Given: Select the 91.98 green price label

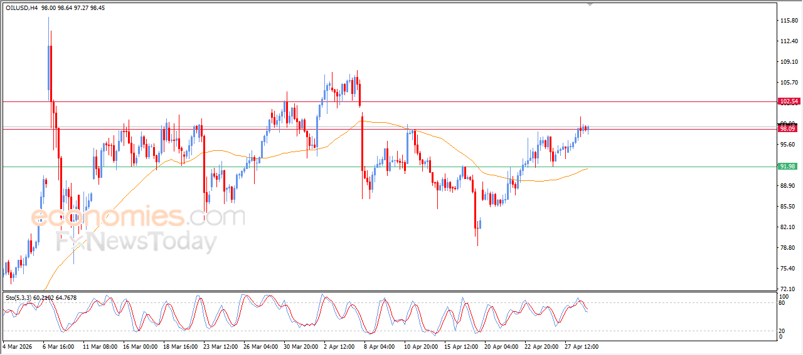Looking at the screenshot, I should click(788, 167).
